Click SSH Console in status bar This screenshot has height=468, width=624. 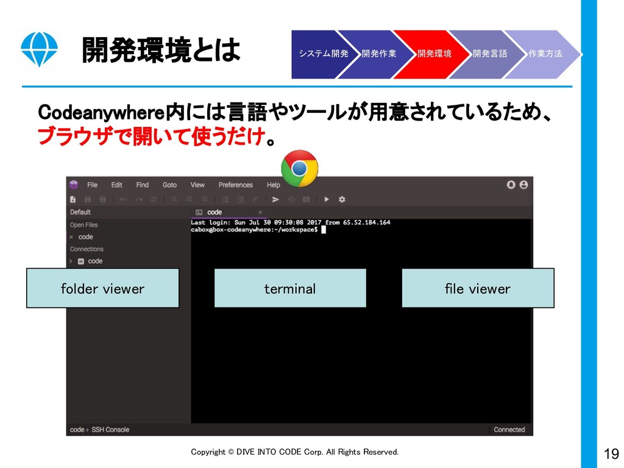(110, 430)
